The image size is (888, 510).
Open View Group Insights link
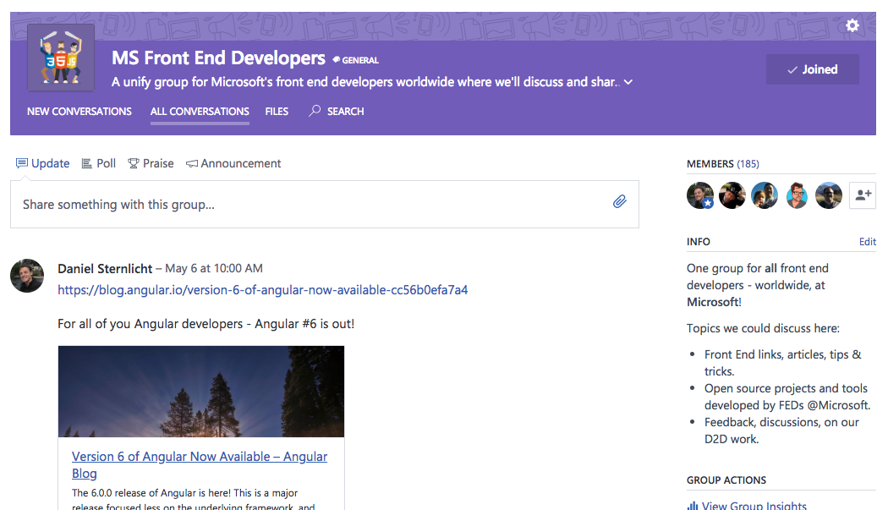tap(747, 505)
